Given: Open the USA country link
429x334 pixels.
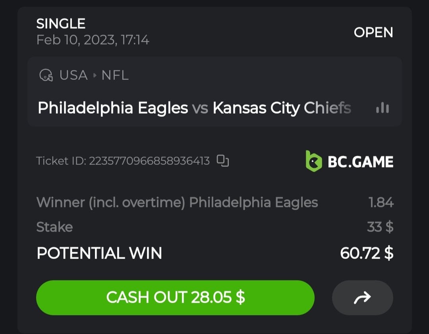Looking at the screenshot, I should 73,75.
